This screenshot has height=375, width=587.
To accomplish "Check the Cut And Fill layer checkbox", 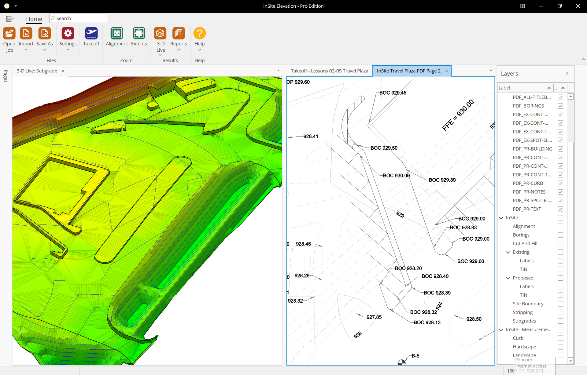I will [560, 243].
